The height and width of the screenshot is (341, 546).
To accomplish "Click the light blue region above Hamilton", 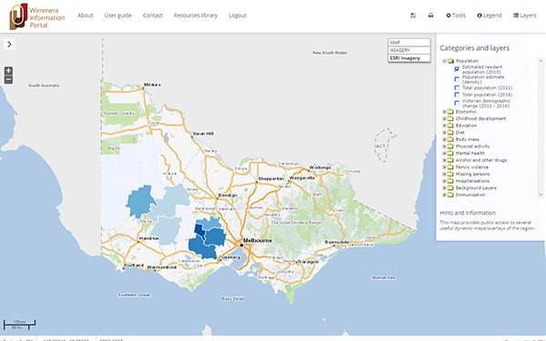I will click(x=167, y=230).
